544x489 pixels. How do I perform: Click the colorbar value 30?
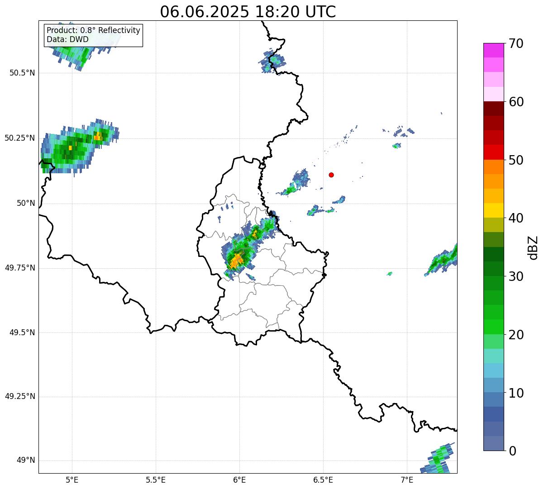(516, 276)
